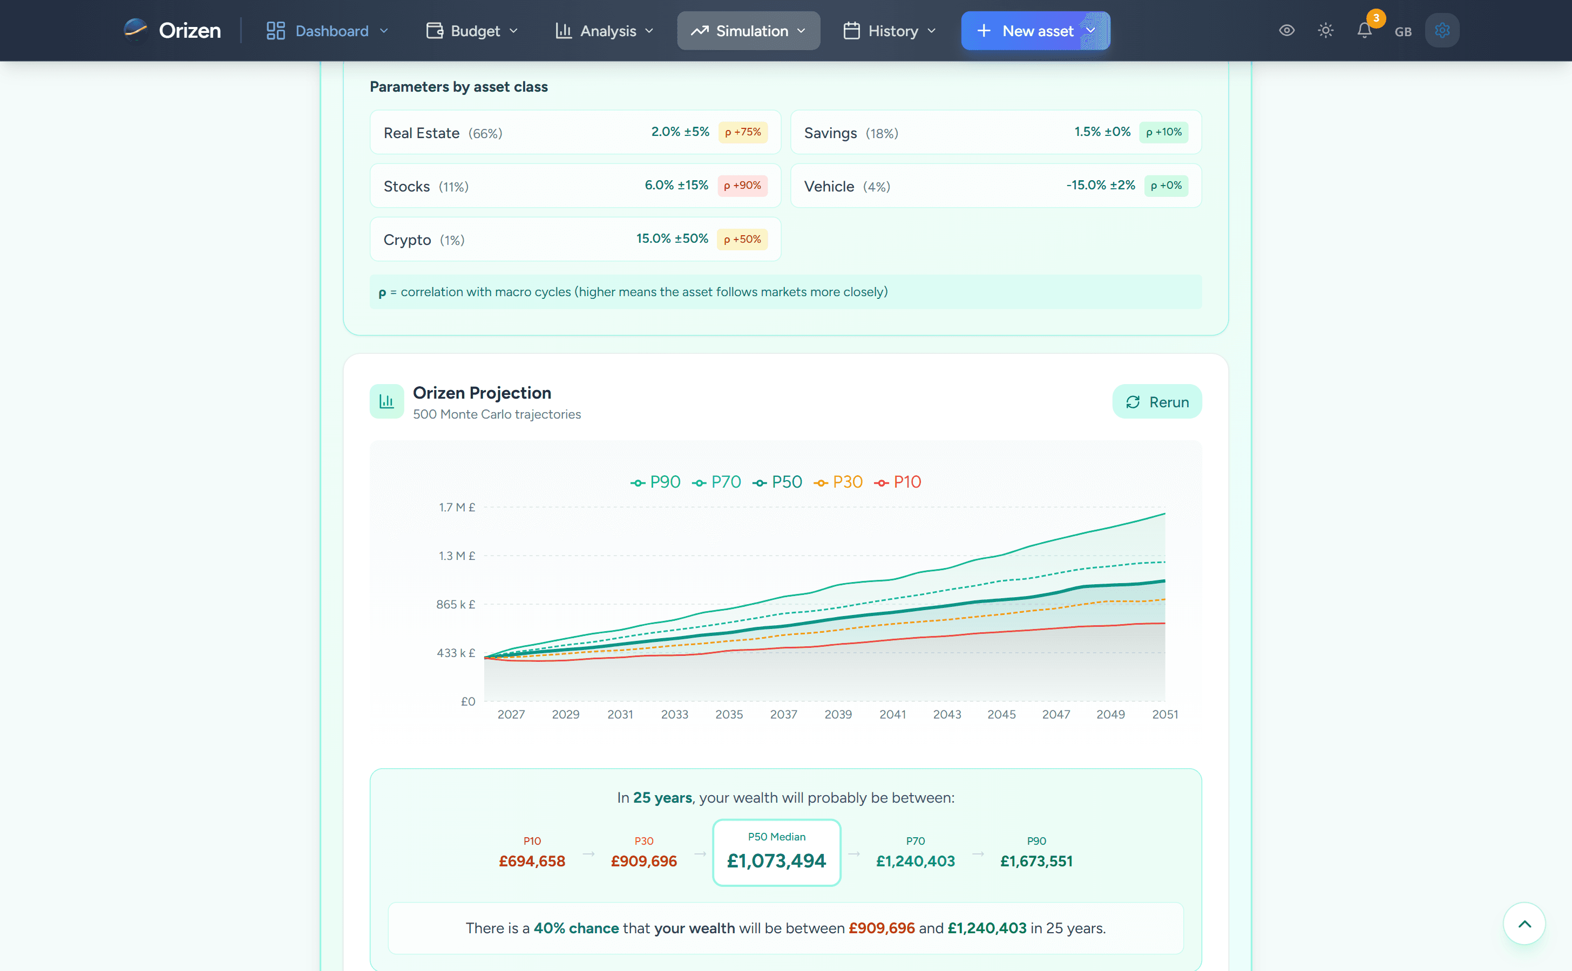Click the Real Estate 2.0% ±5% value

point(681,132)
